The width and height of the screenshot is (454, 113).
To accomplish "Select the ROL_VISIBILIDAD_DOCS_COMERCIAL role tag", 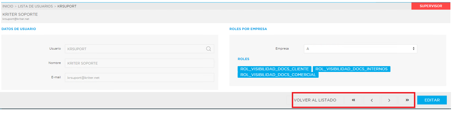I will (278, 75).
